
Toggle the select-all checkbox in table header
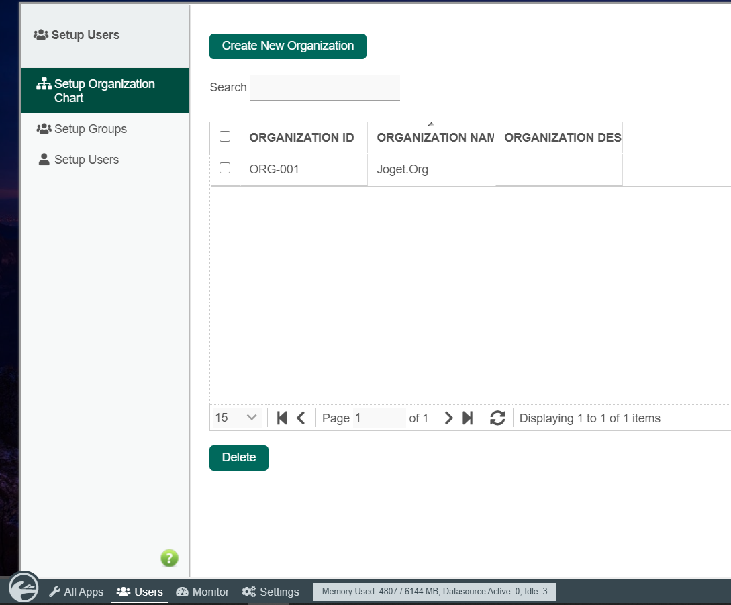225,136
